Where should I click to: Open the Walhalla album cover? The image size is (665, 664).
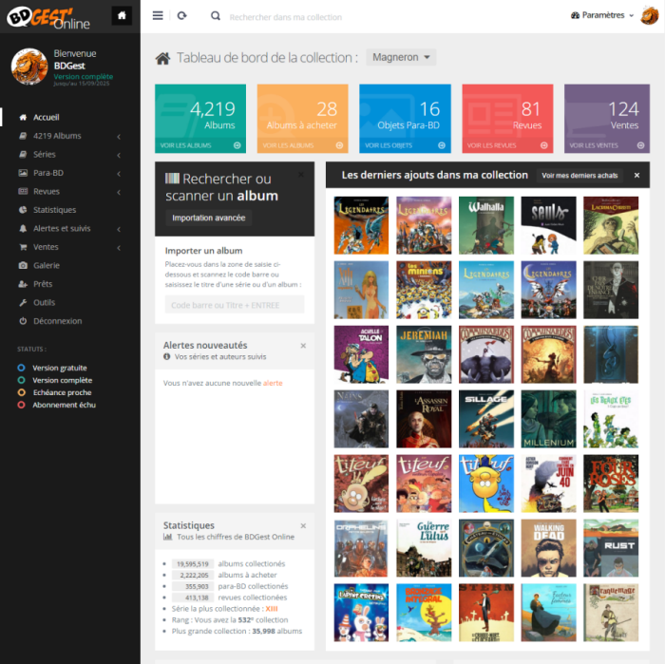486,225
